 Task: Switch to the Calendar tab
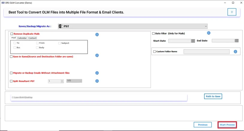[x=22, y=38]
